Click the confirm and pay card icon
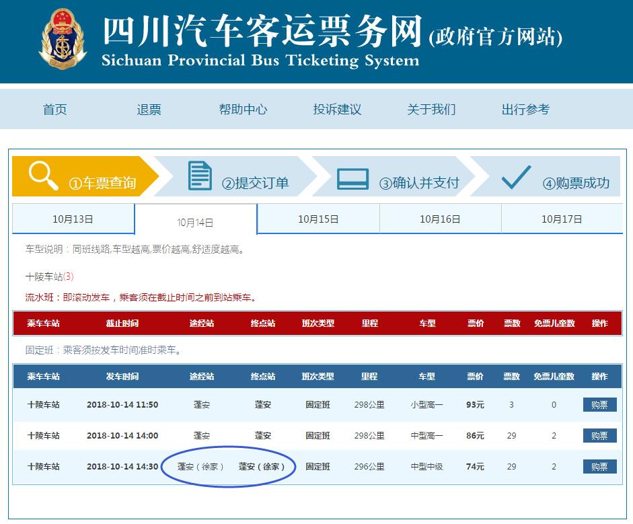The width and height of the screenshot is (633, 524). (x=352, y=179)
